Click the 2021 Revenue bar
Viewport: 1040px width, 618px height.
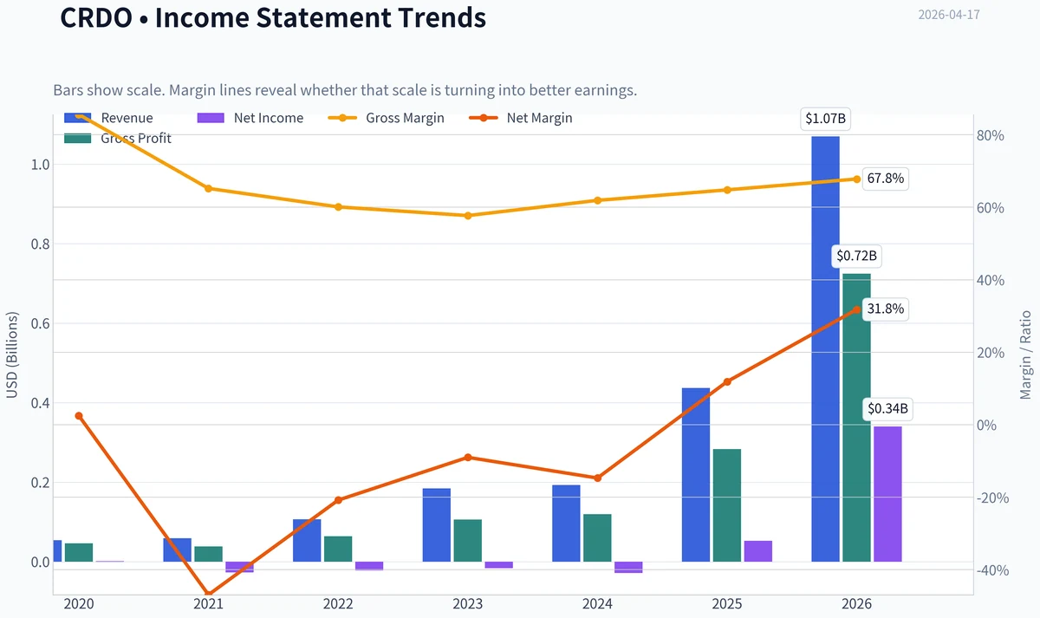(178, 550)
